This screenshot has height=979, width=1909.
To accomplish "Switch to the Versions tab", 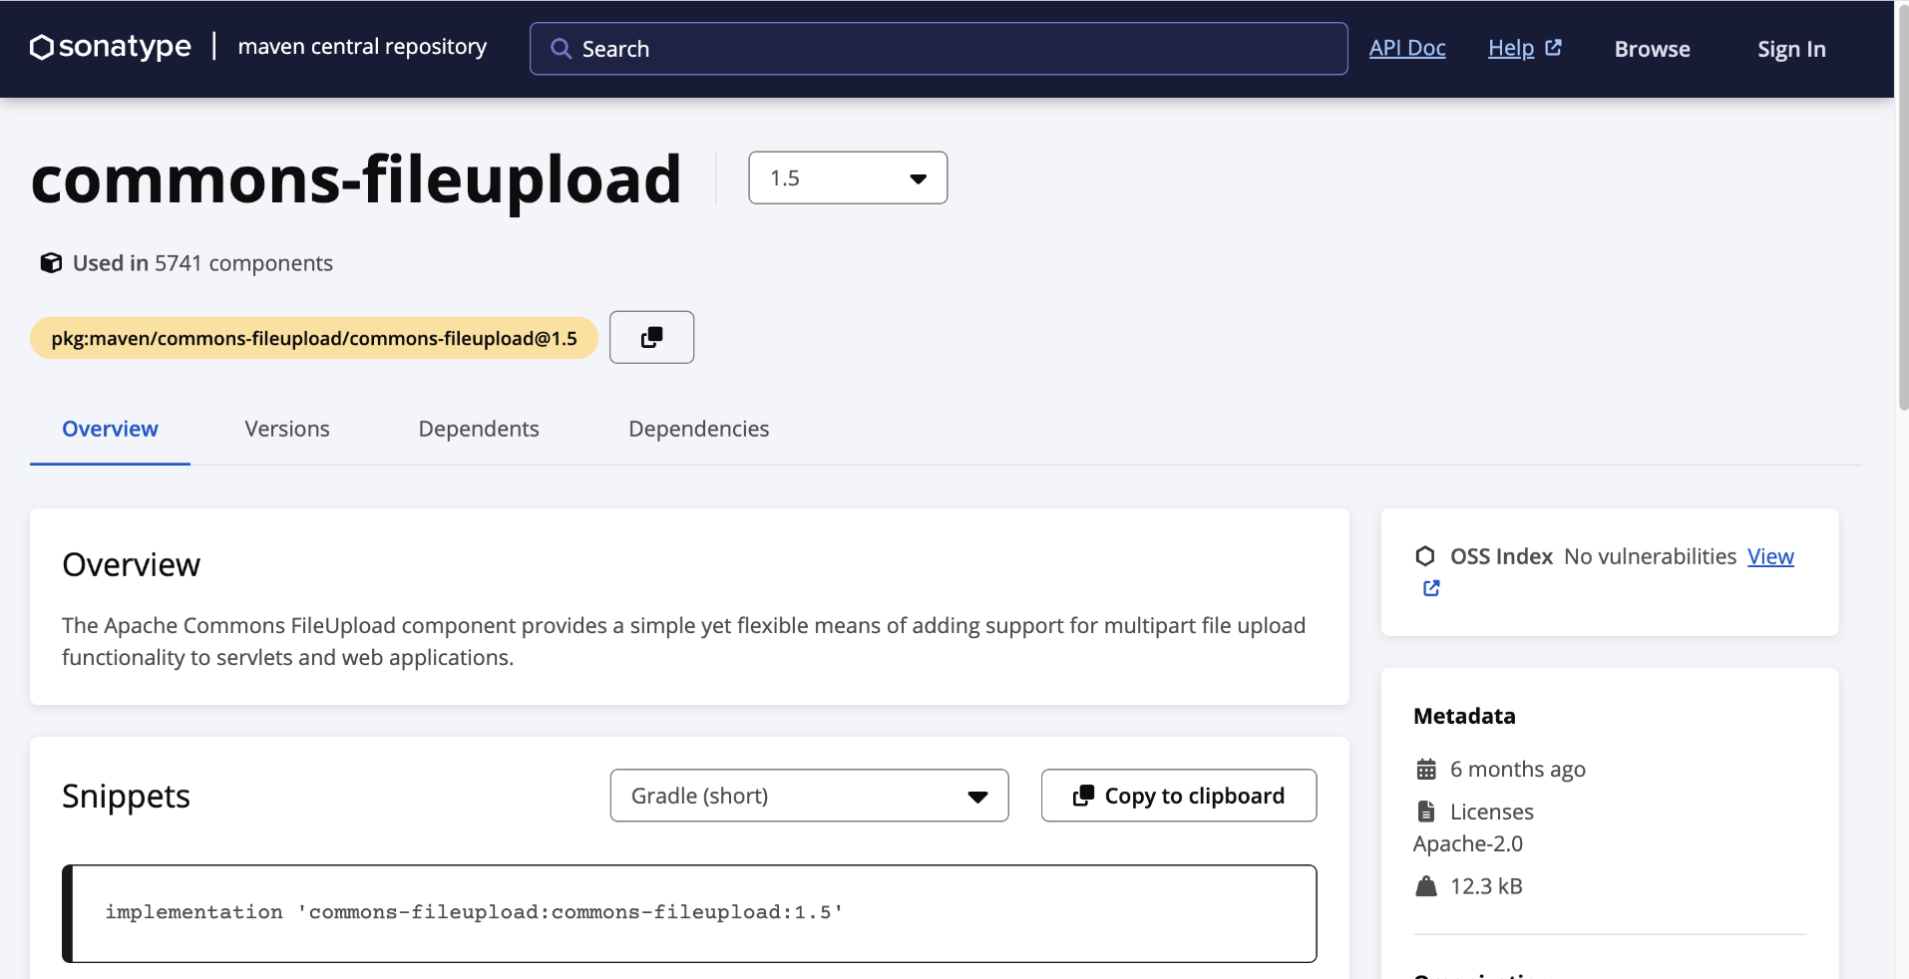I will [x=287, y=429].
